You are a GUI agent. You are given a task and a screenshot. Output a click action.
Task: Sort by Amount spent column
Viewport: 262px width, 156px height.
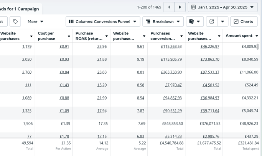[x=239, y=36]
